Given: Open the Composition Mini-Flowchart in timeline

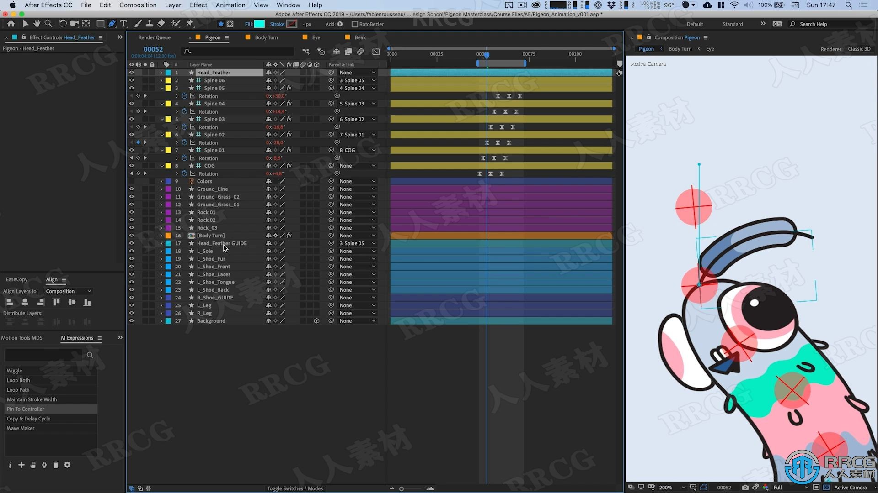Looking at the screenshot, I should click(305, 52).
